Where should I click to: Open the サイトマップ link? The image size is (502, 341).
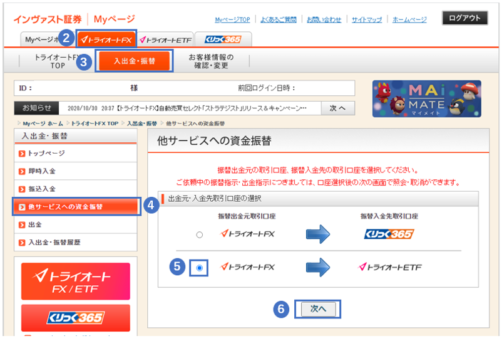pyautogui.click(x=367, y=20)
